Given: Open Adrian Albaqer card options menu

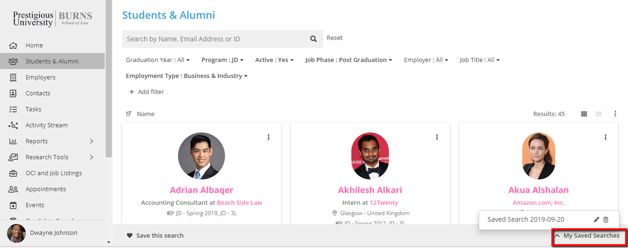Looking at the screenshot, I should tap(269, 137).
